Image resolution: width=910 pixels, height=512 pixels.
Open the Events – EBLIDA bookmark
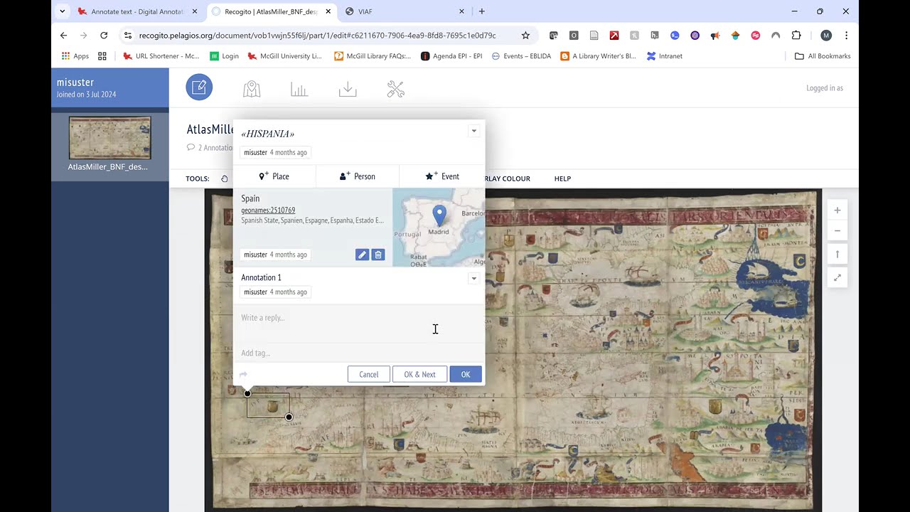pyautogui.click(x=521, y=56)
